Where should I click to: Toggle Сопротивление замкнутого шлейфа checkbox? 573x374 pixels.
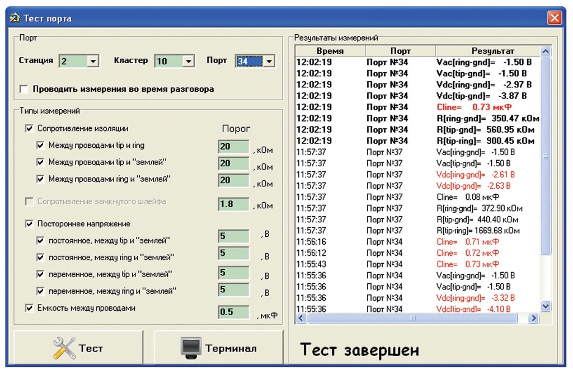(x=29, y=202)
